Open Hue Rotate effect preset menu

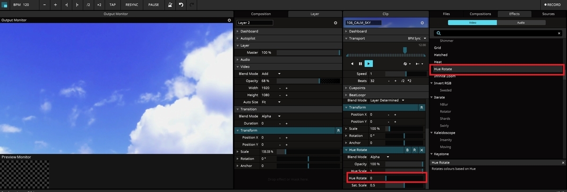414,150
